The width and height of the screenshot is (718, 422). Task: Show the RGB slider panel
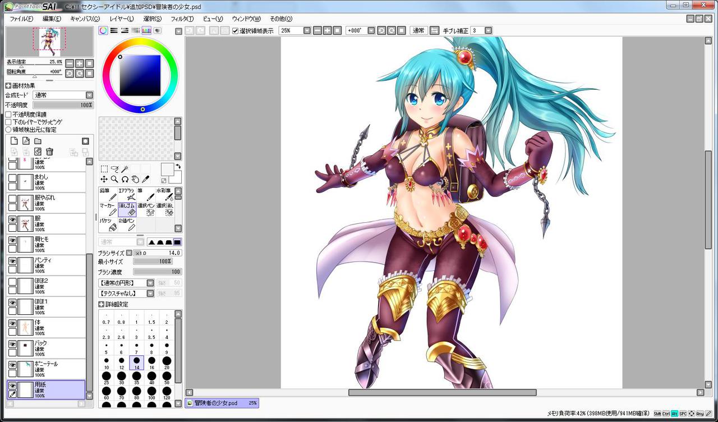coord(114,31)
